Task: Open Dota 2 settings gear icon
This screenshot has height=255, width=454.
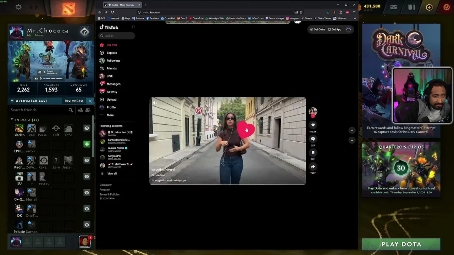Action: pyautogui.click(x=18, y=7)
